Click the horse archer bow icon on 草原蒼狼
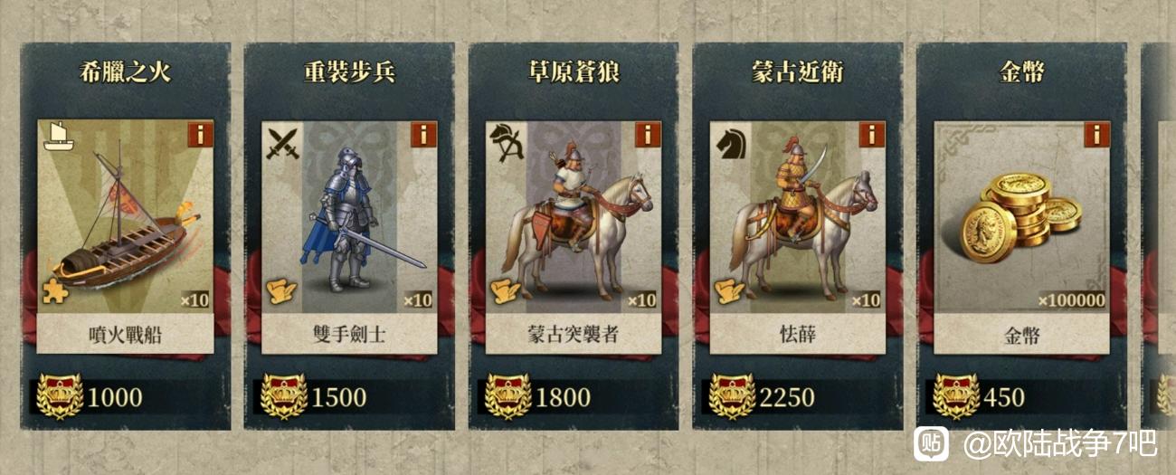The height and width of the screenshot is (475, 1176). 505,142
